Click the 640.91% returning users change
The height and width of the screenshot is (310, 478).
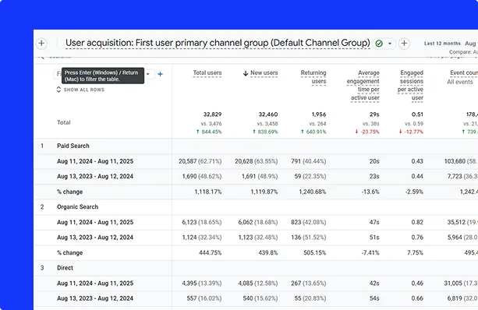[x=313, y=132]
